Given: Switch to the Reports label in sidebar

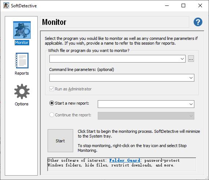Looking at the screenshot, I should (x=22, y=73).
